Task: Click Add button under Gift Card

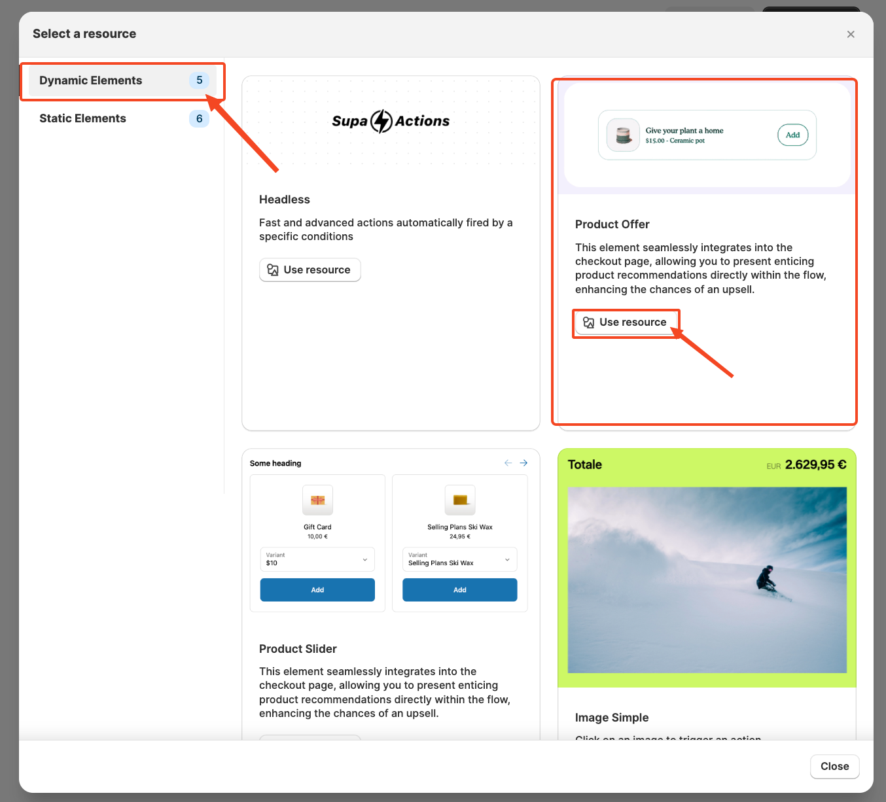Action: 317,589
